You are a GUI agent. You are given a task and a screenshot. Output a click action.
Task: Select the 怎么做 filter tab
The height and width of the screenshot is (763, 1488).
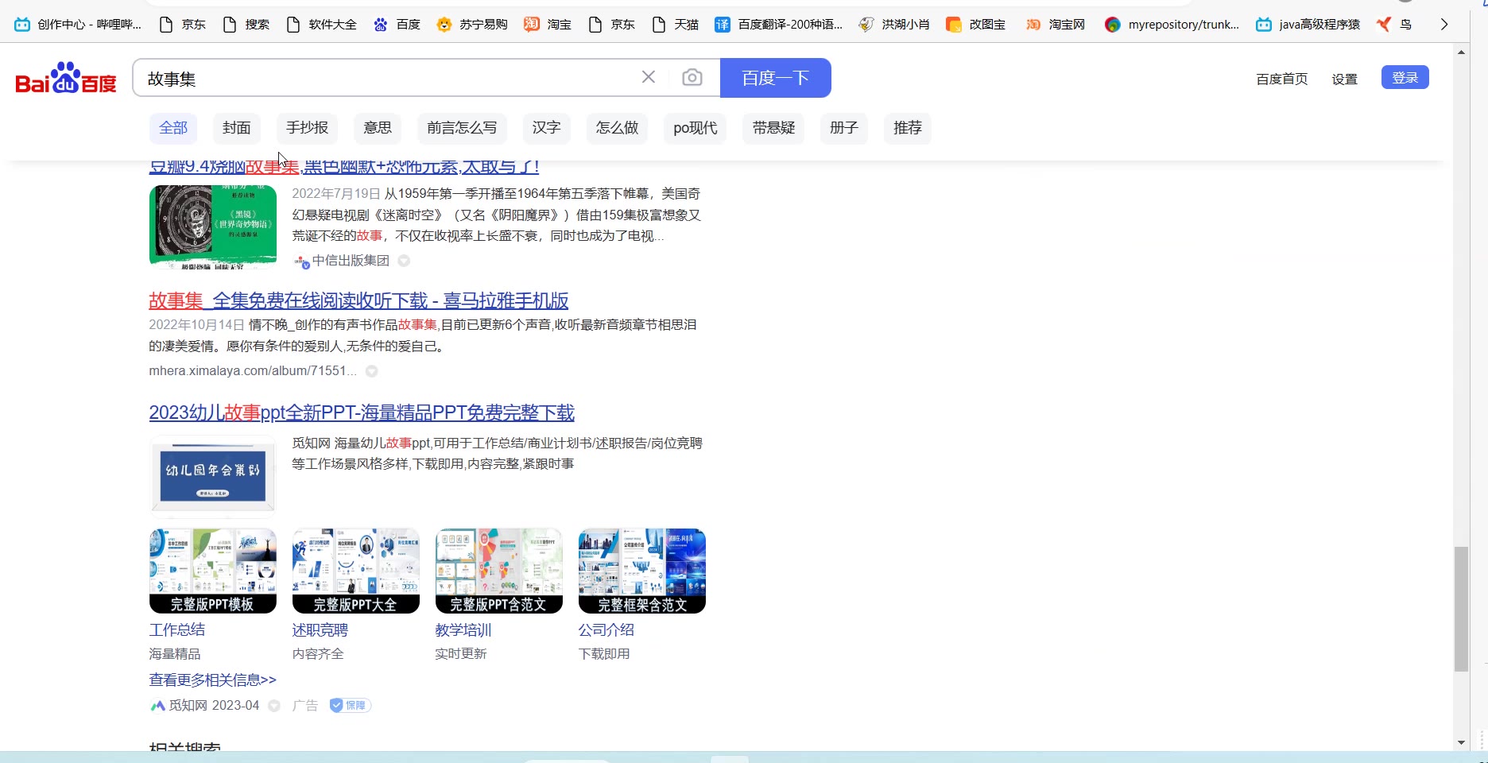[617, 128]
